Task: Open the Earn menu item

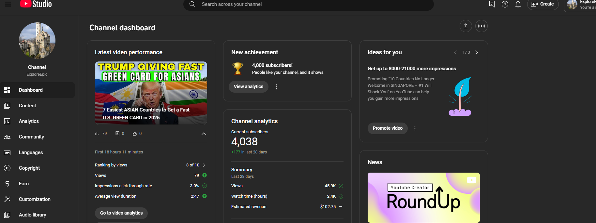Action: point(37,184)
